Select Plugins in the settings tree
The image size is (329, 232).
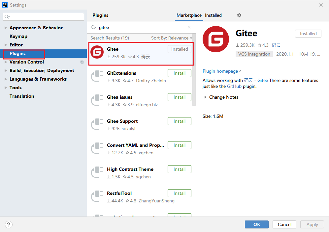17,54
